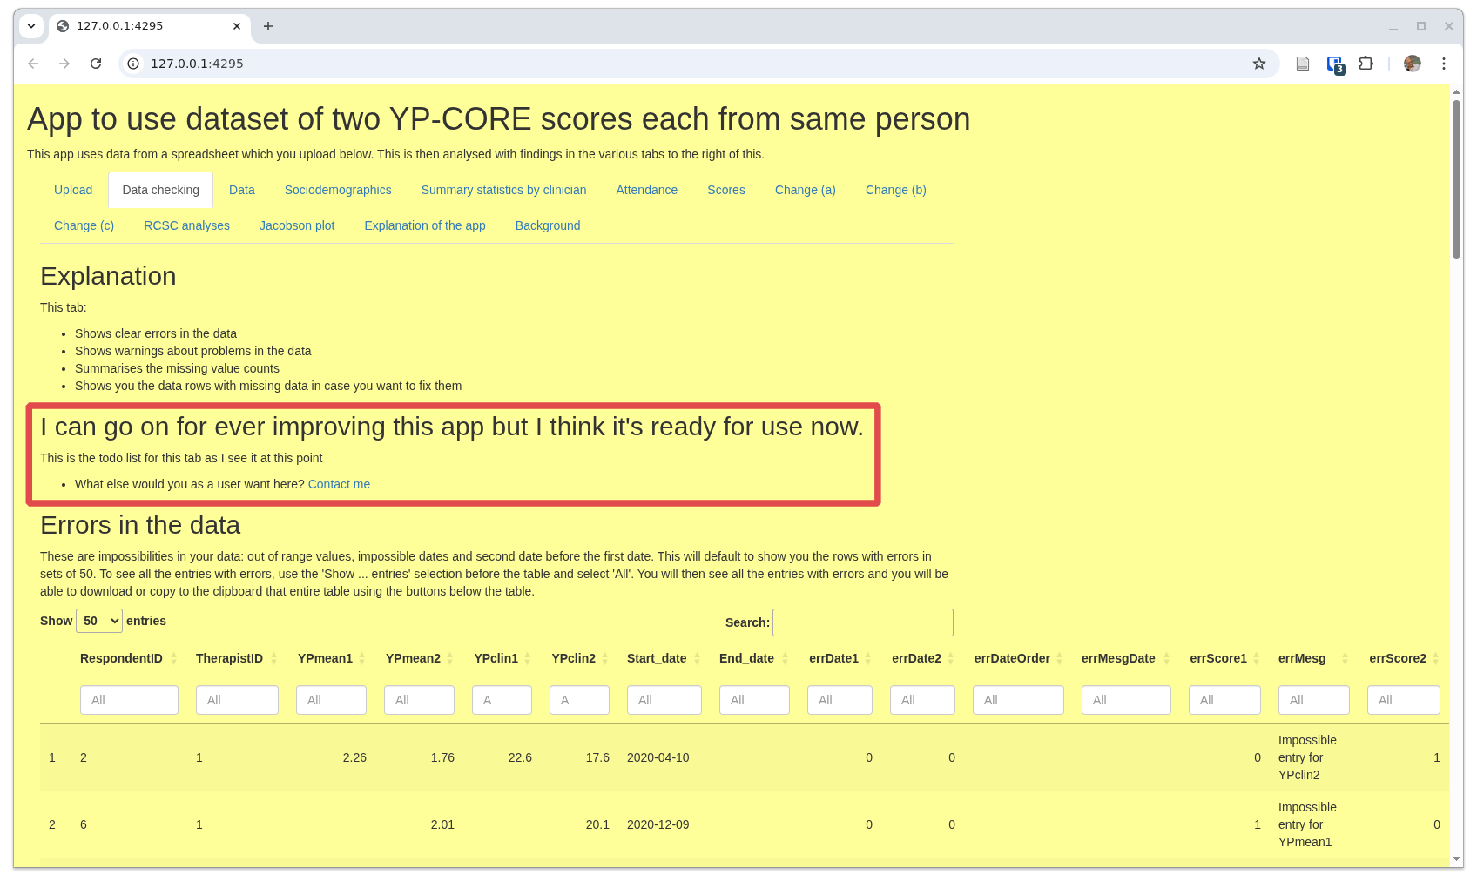Open the browser Extensions puzzle icon
Viewport: 1477px width, 895px height.
pos(1366,64)
